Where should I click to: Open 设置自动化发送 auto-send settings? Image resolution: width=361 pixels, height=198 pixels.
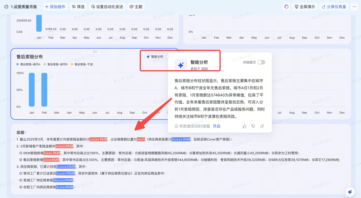click(x=107, y=7)
